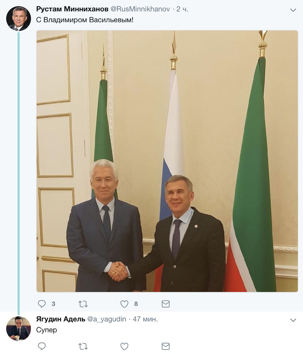Retweet Minnikhanov's handshake photo tweet
The image size is (303, 354).
coord(83,304)
